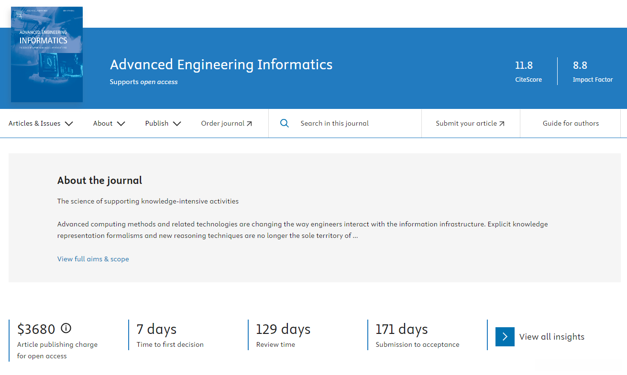
Task: Open the Guide for authors page
Action: click(x=571, y=123)
